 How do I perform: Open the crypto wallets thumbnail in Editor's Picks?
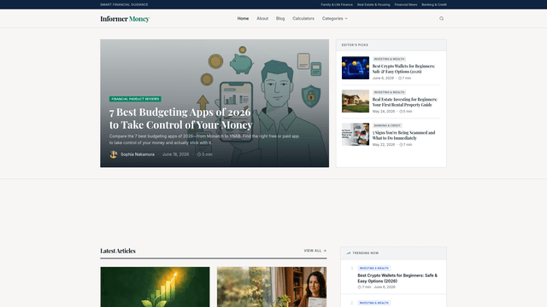(x=356, y=68)
